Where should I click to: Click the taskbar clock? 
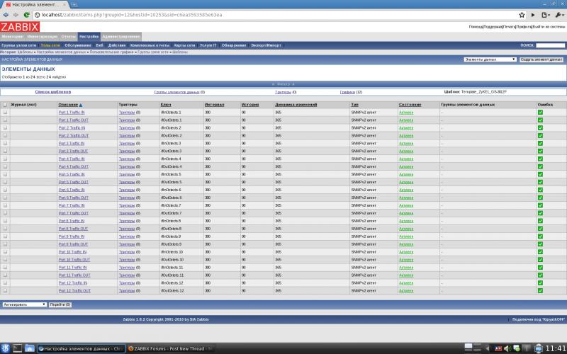(x=556, y=348)
